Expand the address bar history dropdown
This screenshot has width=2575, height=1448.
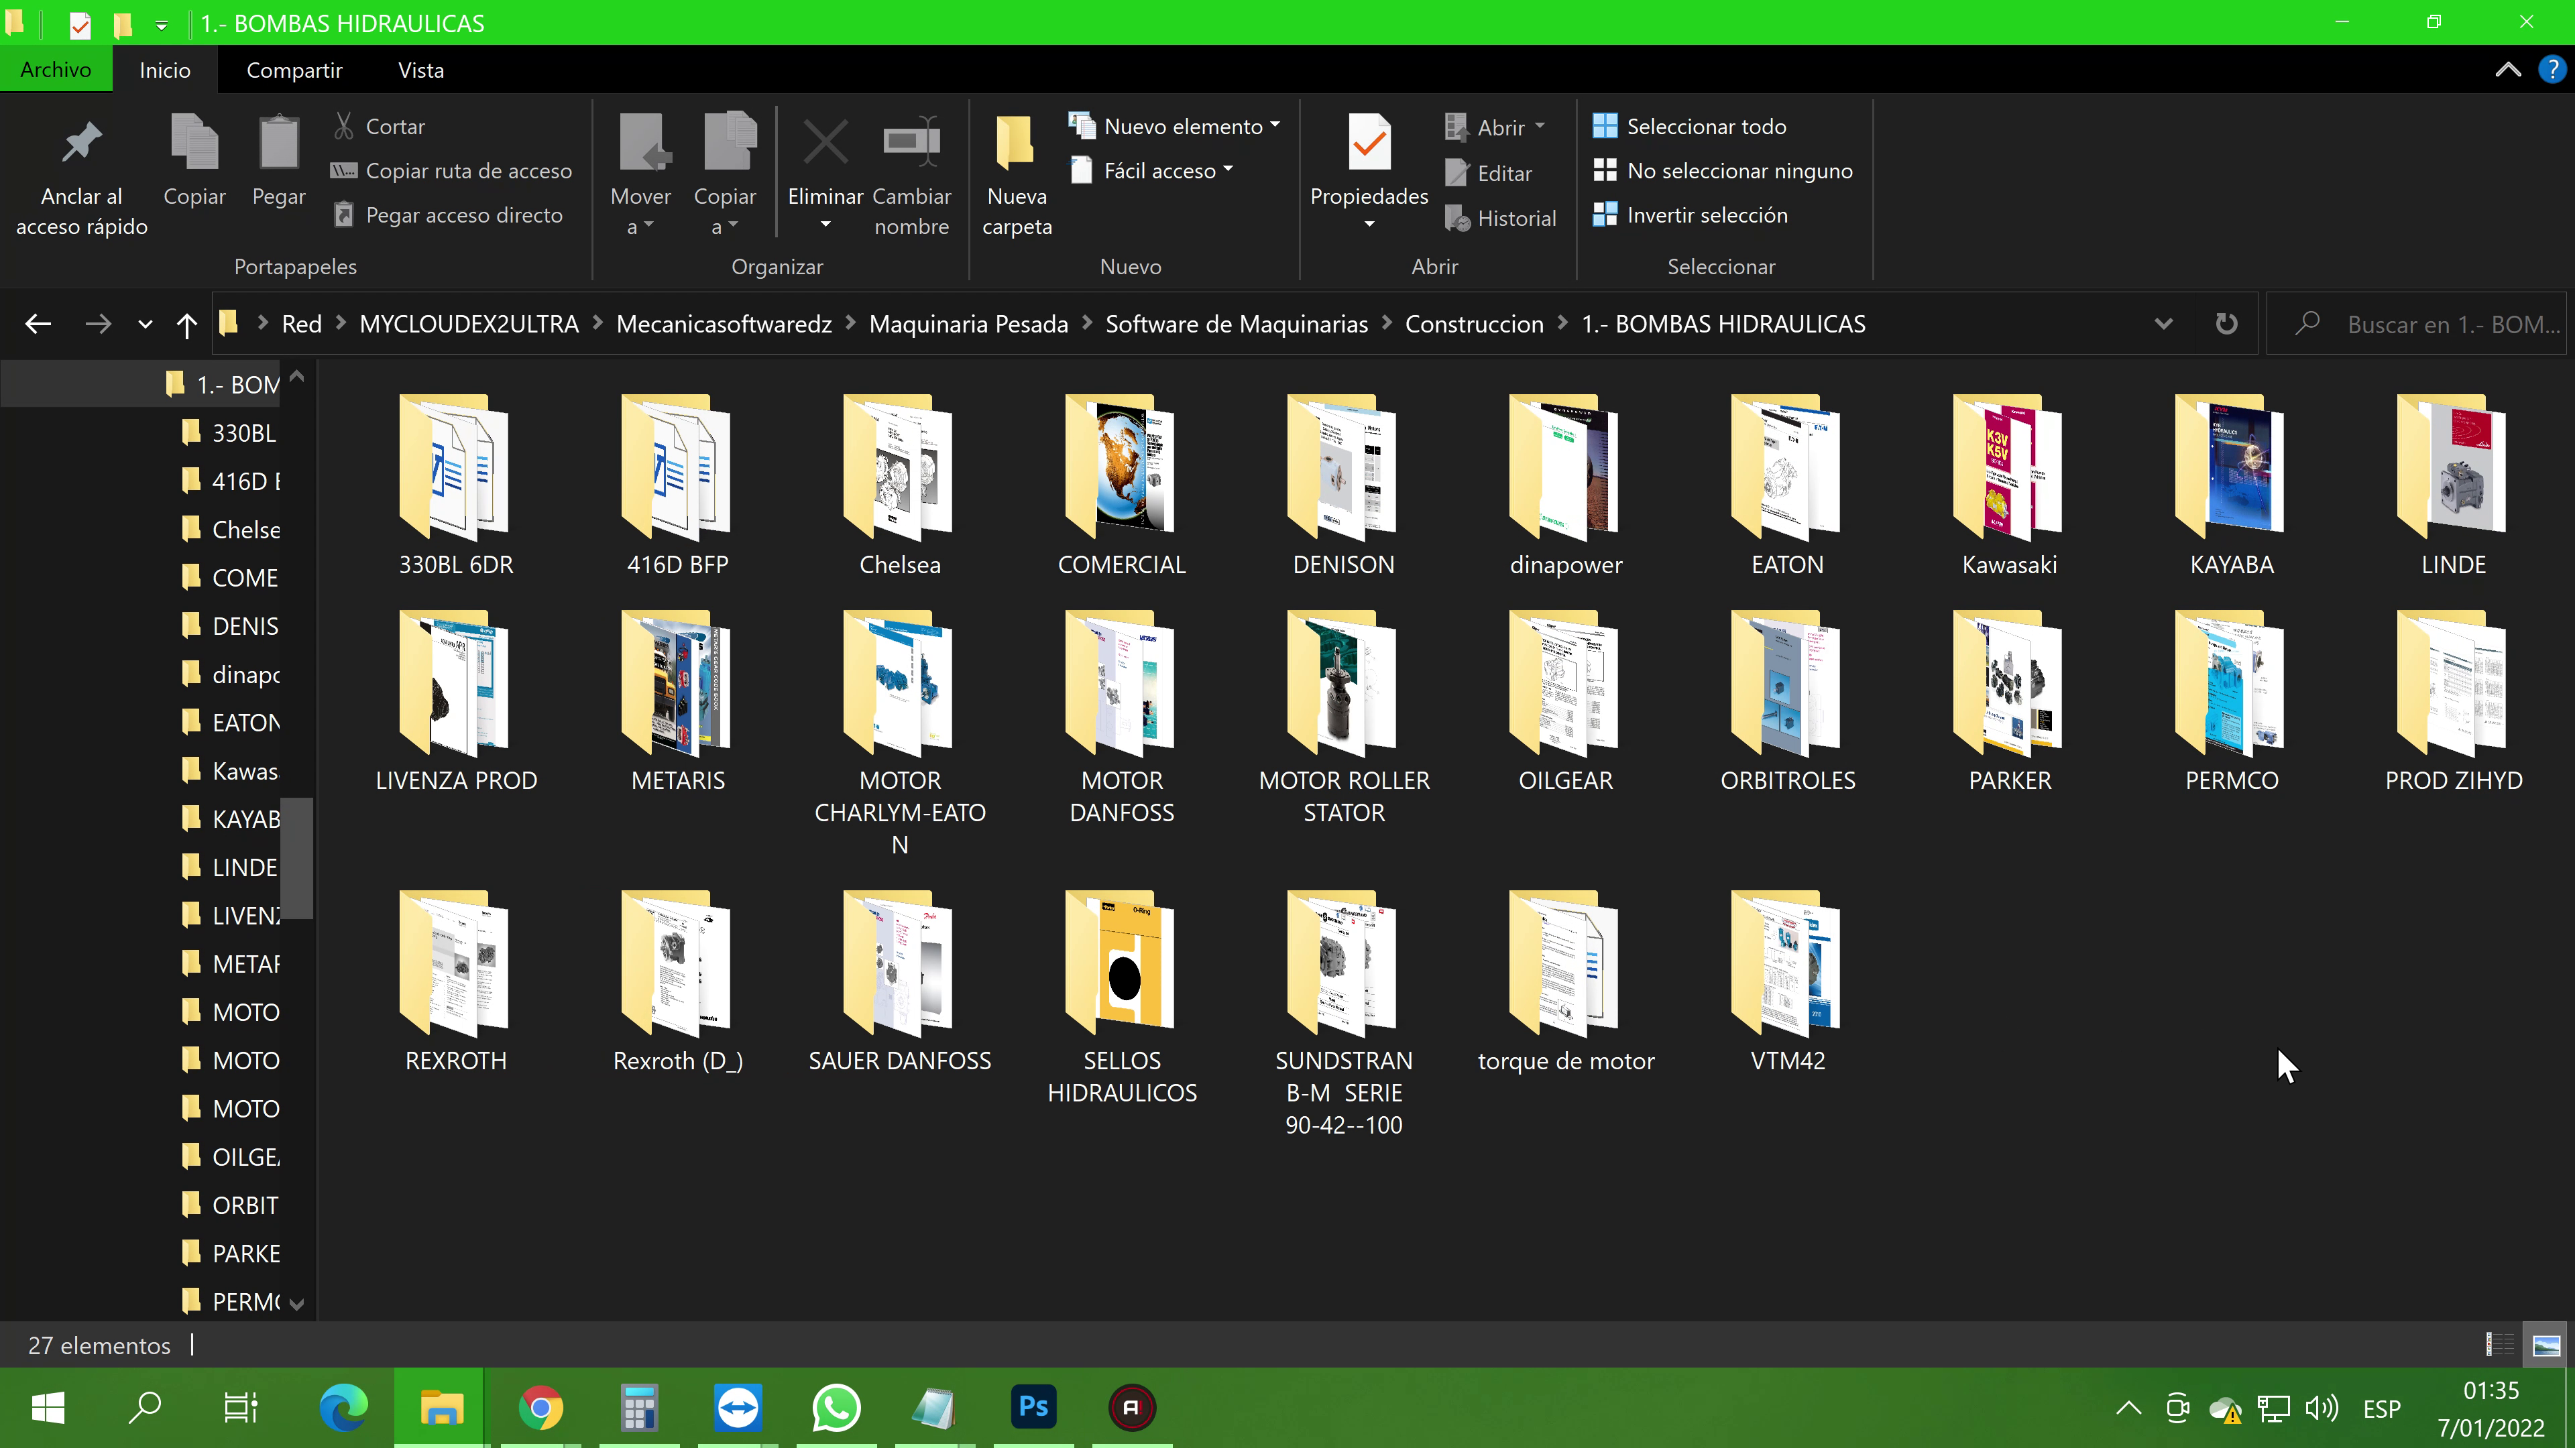click(x=2163, y=324)
